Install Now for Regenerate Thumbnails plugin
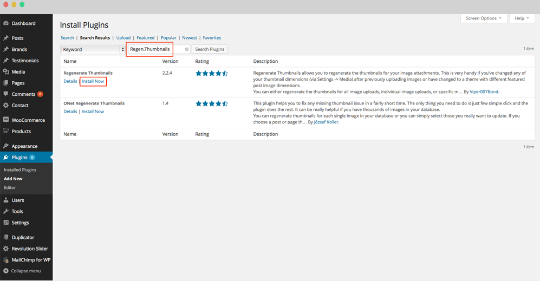540x281 pixels. (x=93, y=81)
